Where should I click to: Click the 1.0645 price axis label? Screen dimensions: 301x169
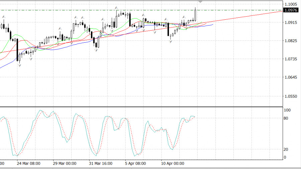pos(291,77)
